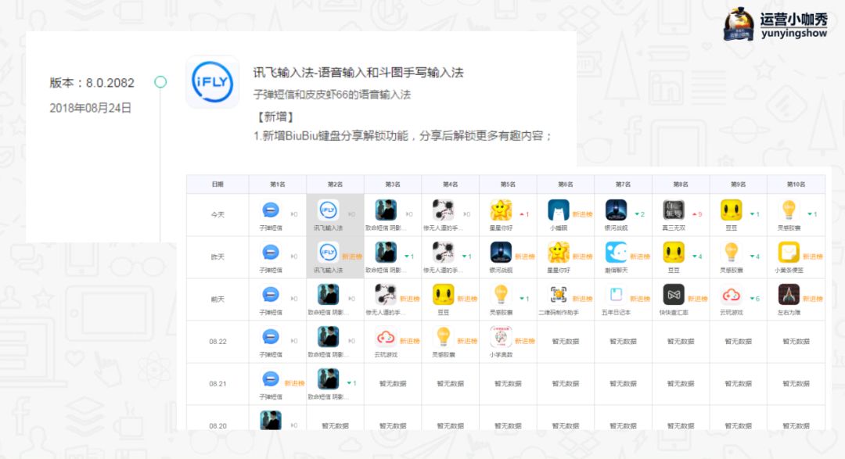
Task: Open 致命短信 icon in 08.21 row
Action: pos(328,379)
